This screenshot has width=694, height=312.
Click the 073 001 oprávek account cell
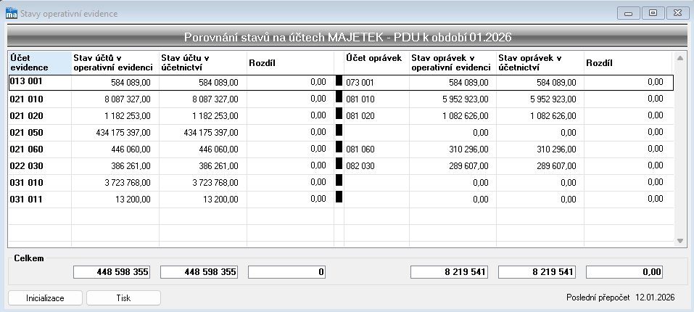pos(376,83)
